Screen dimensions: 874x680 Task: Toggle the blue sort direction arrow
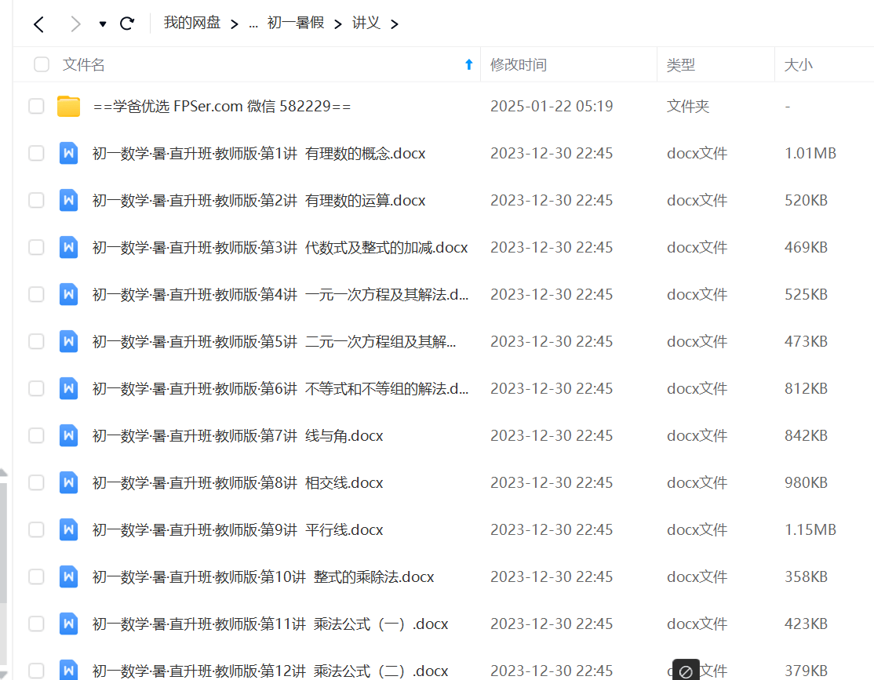point(468,64)
